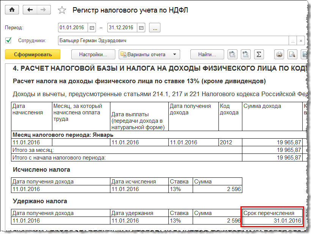Click the printer icon to print
The height and width of the screenshot is (234, 311).
tap(280, 54)
